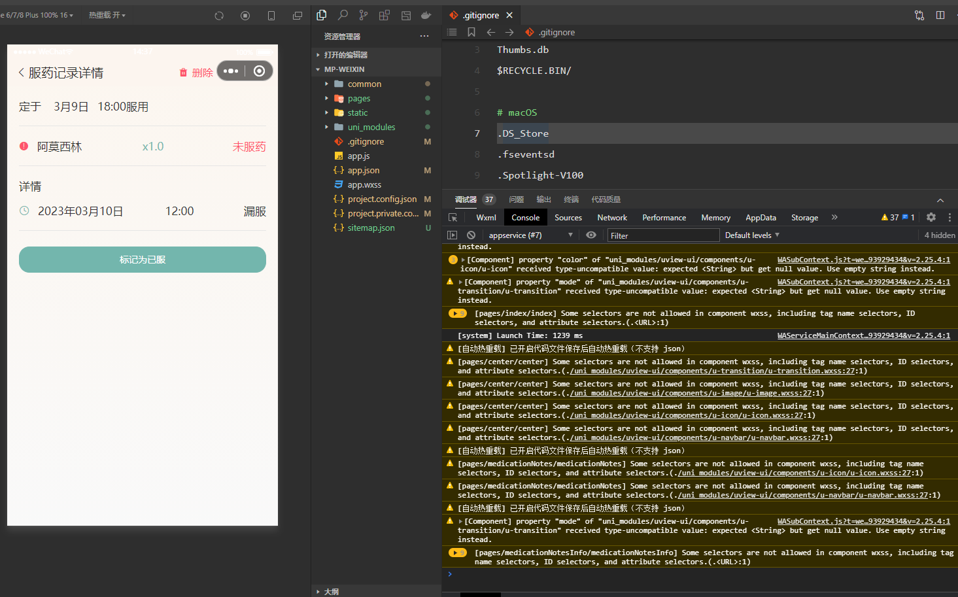This screenshot has height=597, width=958.
Task: Open the 代码质量 code quality tab
Action: [x=606, y=199]
